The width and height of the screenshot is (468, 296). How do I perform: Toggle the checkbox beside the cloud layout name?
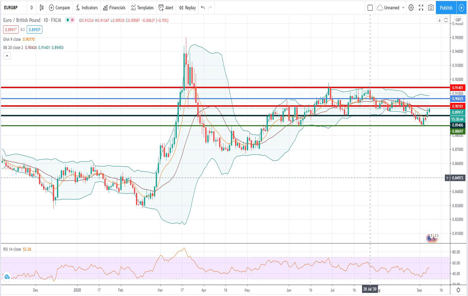tap(371, 8)
